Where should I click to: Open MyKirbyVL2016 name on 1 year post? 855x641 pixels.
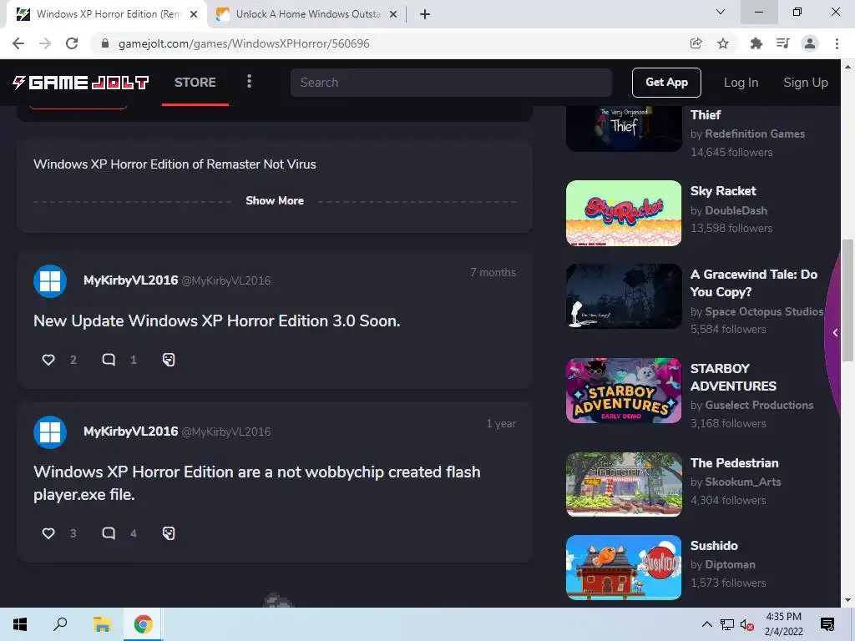[131, 432]
